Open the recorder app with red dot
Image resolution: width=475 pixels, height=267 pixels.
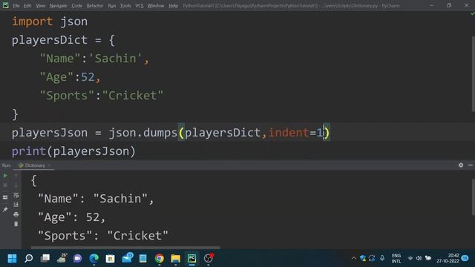[209, 258]
